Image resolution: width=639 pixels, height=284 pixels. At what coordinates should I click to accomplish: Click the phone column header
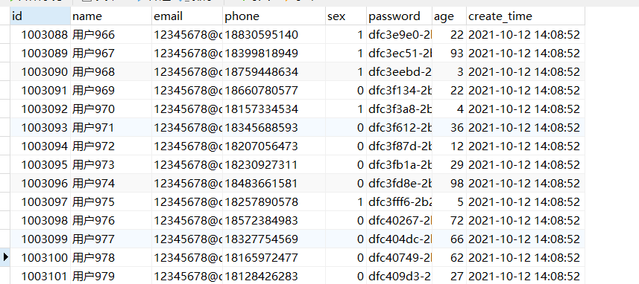click(x=274, y=16)
